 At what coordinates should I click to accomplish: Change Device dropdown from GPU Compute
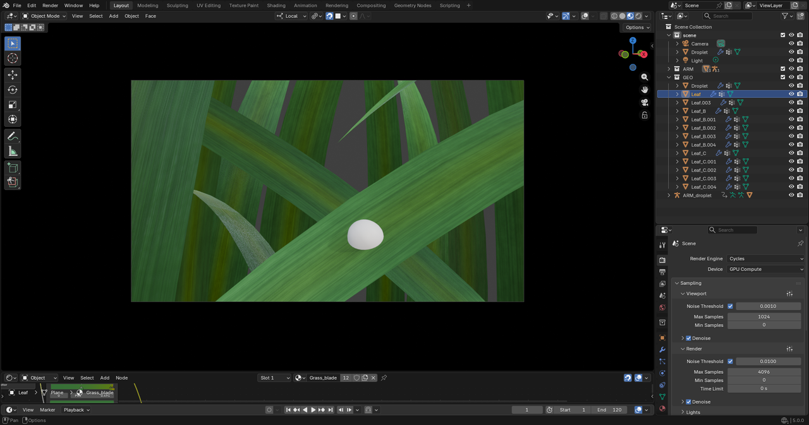pos(765,269)
